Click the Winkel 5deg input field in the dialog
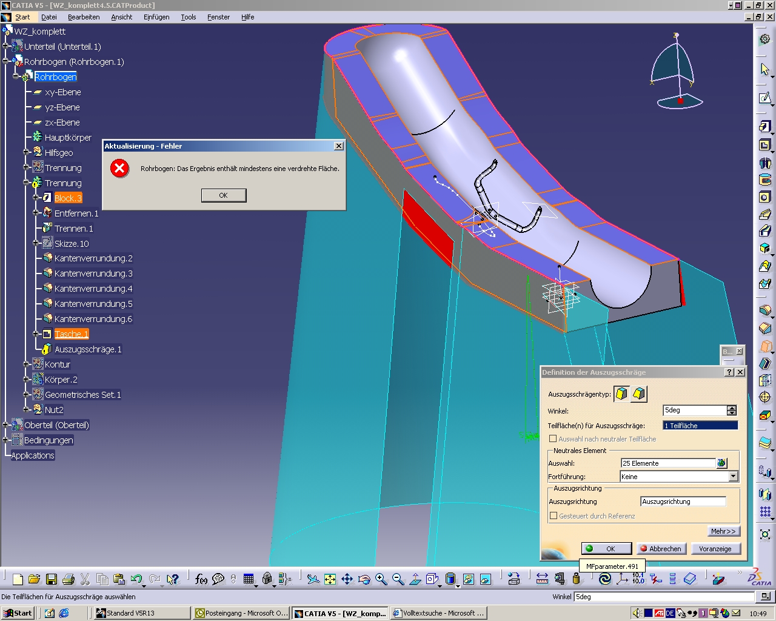This screenshot has width=776, height=621. [695, 411]
